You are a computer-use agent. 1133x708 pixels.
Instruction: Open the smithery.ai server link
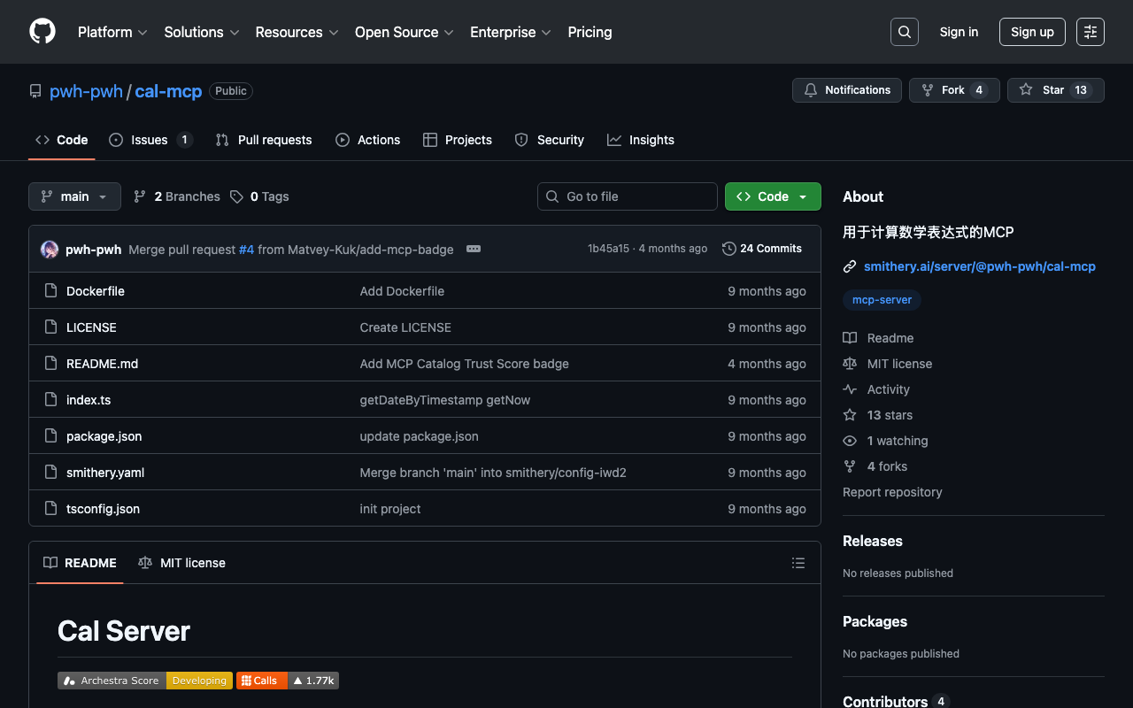[979, 266]
